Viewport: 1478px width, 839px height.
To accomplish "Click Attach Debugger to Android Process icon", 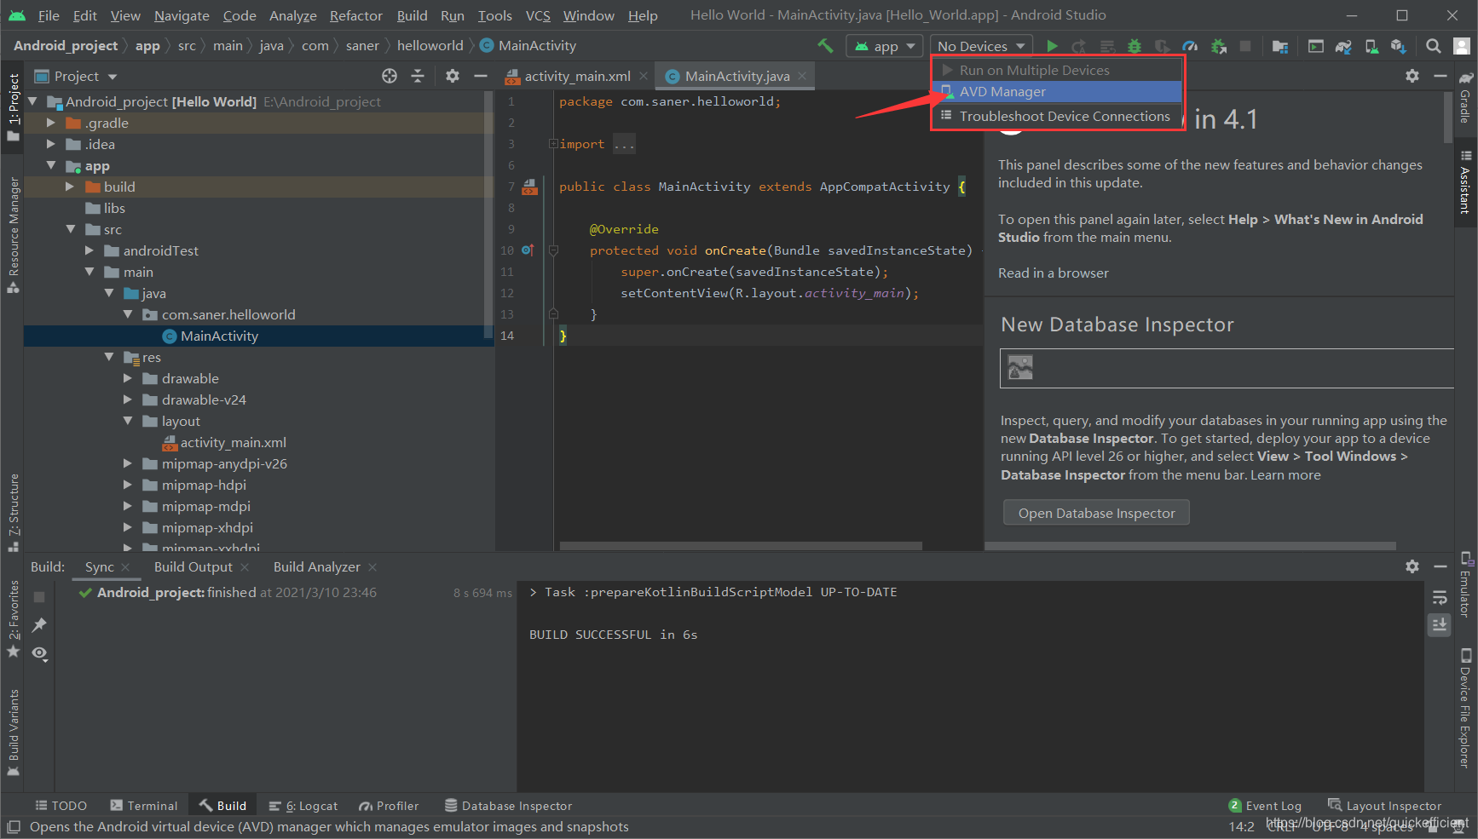I will (1219, 46).
